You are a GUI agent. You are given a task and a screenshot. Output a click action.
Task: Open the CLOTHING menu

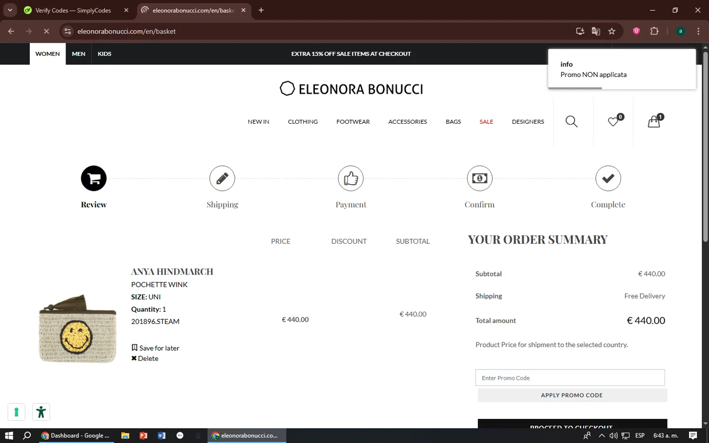(x=303, y=122)
